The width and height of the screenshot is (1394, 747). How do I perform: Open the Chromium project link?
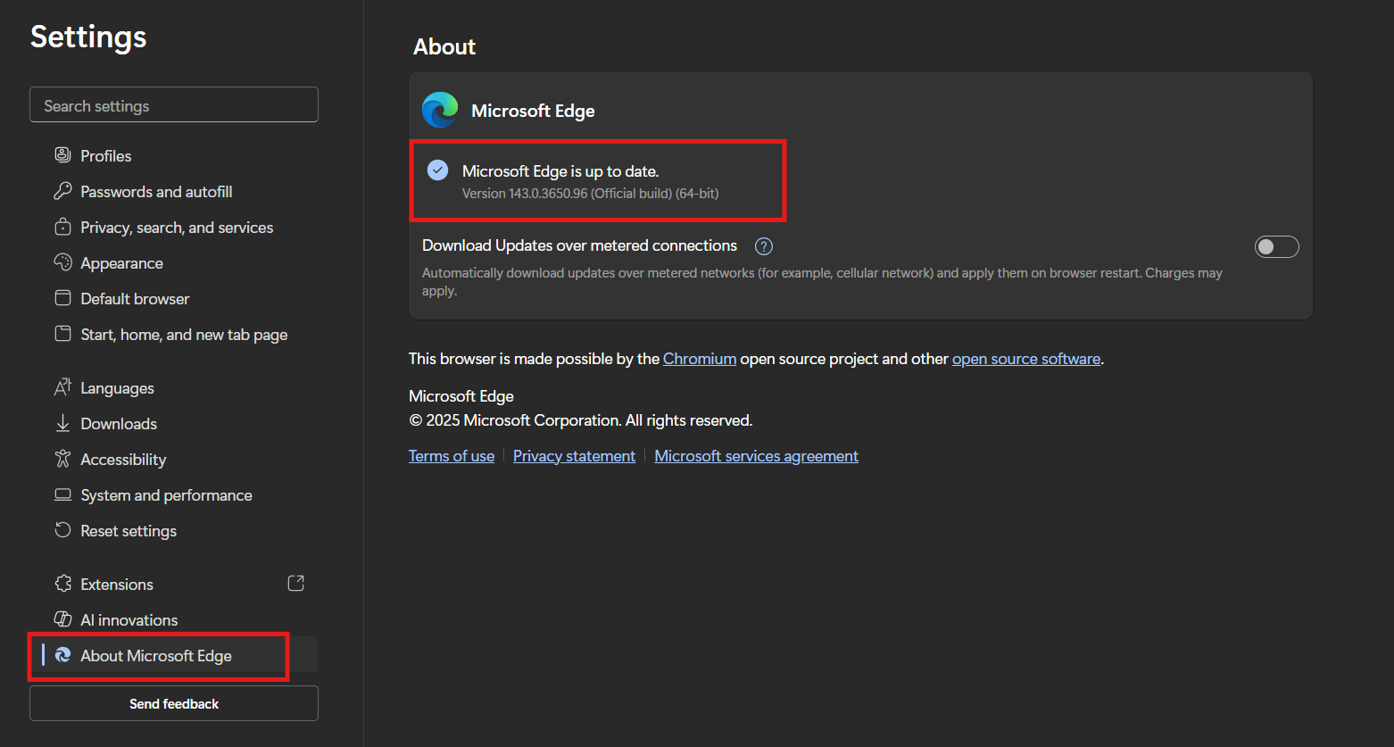click(x=699, y=359)
